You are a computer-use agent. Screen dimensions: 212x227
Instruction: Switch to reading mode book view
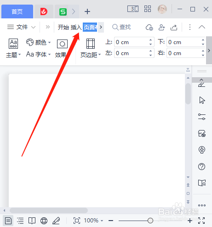pyautogui.click(x=32, y=221)
